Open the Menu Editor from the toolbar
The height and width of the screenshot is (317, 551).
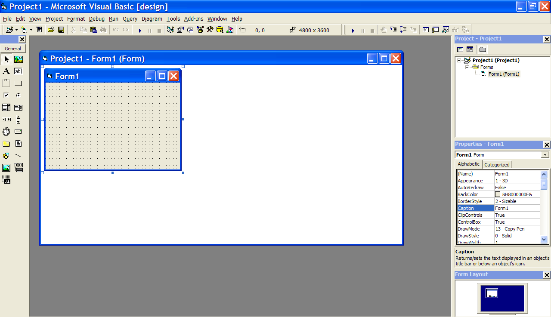(39, 30)
